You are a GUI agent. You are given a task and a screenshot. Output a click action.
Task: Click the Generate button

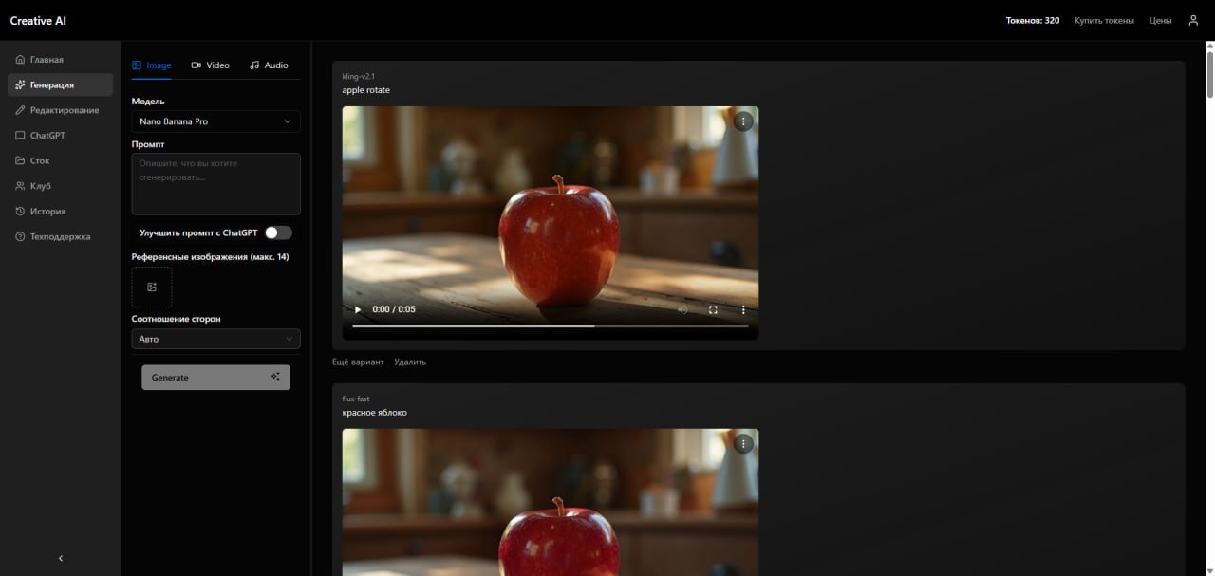(x=215, y=378)
